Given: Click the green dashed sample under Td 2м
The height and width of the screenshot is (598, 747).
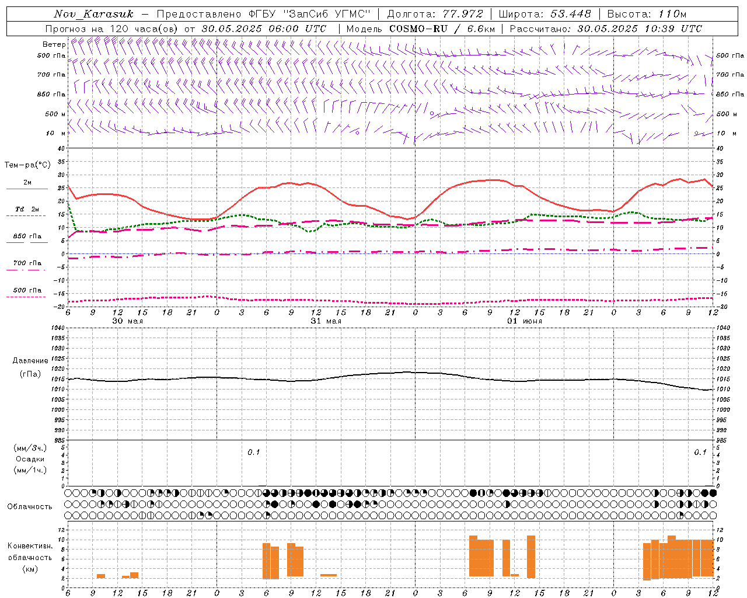Looking at the screenshot, I should click(26, 216).
